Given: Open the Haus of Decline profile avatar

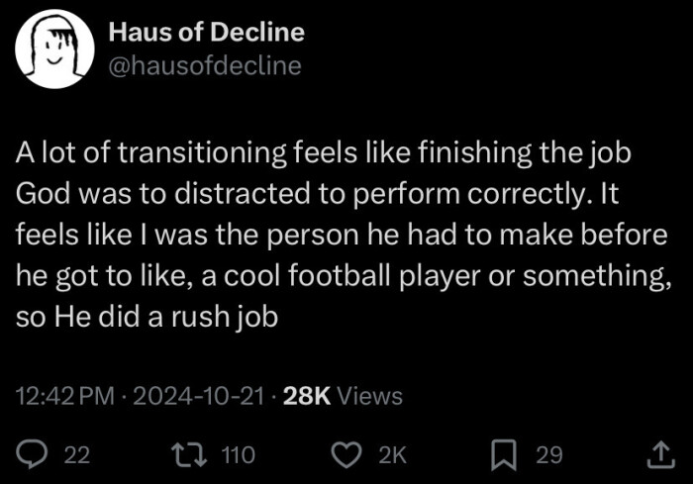Looking at the screenshot, I should coord(55,50).
